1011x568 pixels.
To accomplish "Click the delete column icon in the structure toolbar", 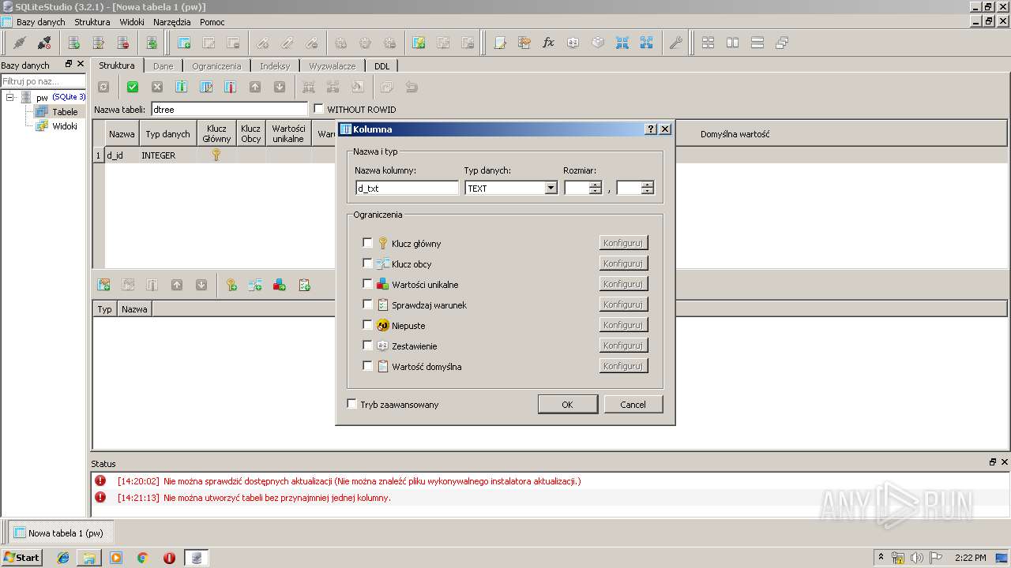I will pos(230,87).
